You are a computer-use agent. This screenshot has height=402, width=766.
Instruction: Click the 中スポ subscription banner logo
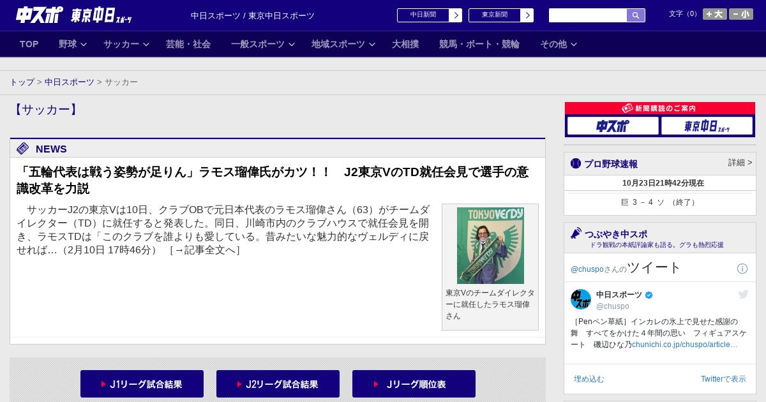[x=613, y=126]
